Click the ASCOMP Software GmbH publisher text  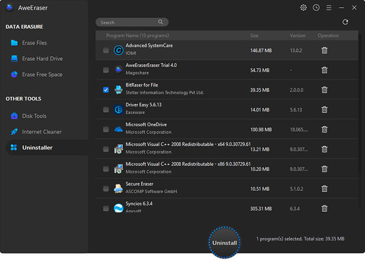point(152,191)
